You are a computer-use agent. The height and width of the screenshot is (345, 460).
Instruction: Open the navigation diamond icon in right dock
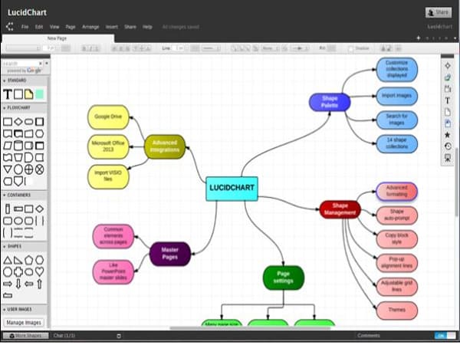coord(448,66)
